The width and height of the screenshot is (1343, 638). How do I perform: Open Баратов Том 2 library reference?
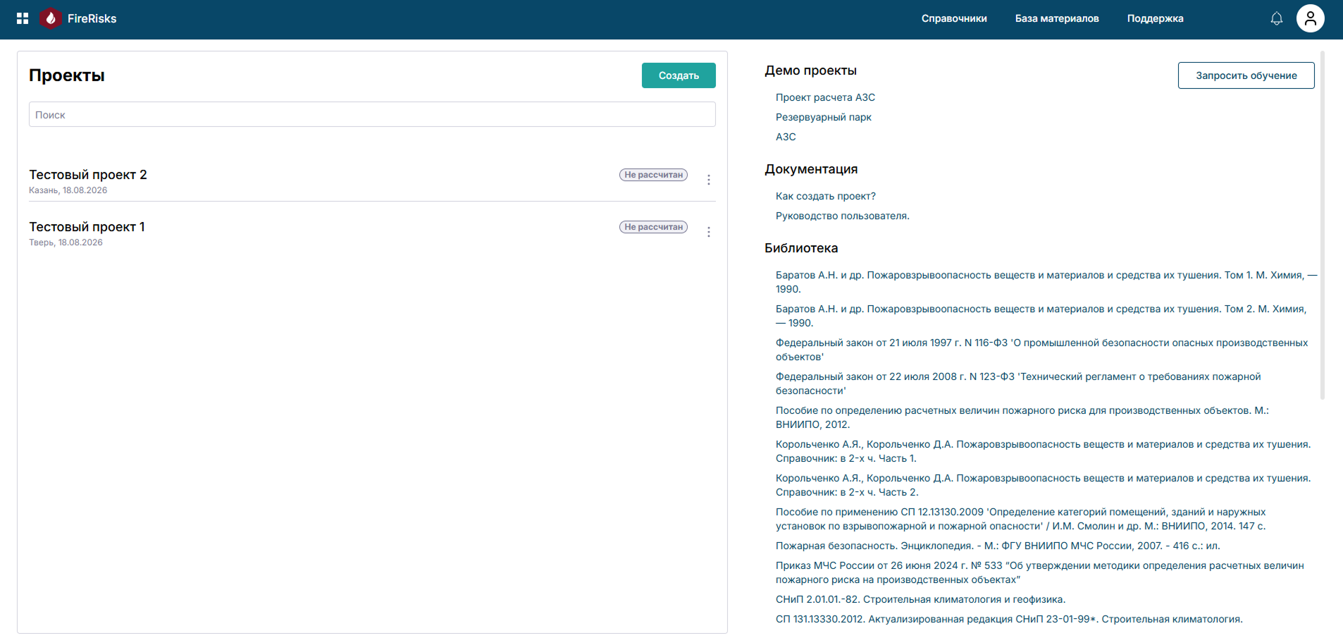click(1041, 316)
